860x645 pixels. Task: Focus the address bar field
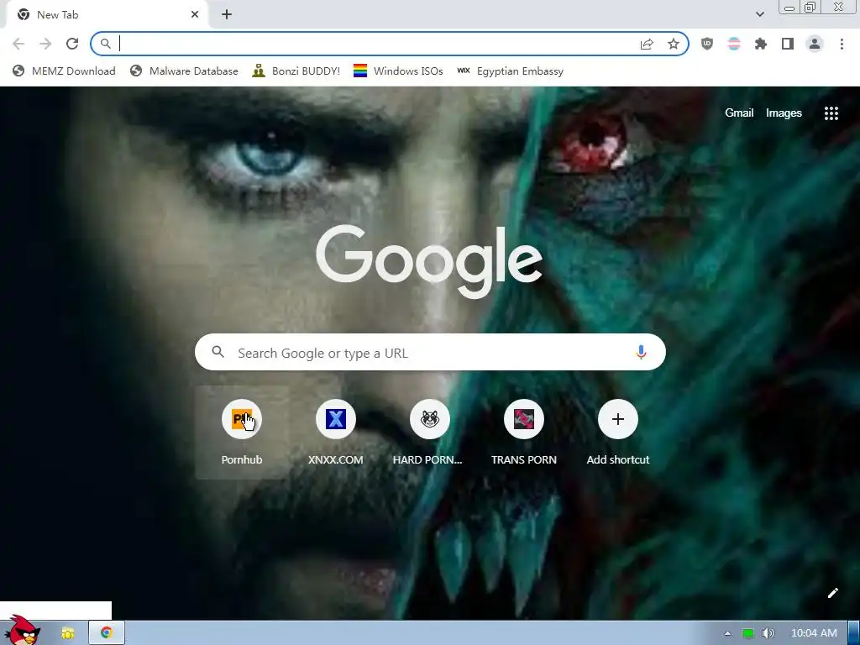[390, 44]
